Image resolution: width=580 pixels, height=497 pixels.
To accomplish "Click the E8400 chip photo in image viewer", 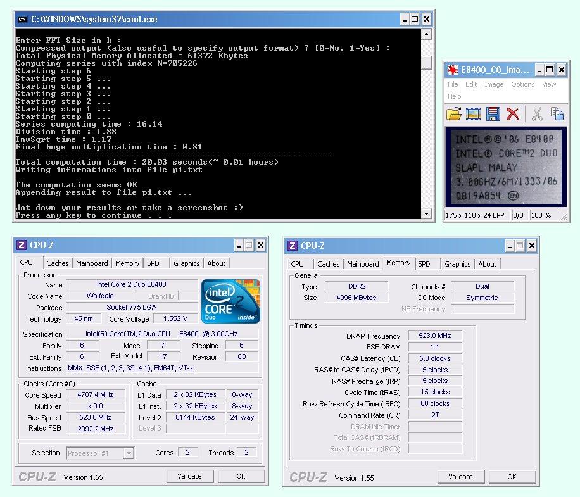I will 506,167.
